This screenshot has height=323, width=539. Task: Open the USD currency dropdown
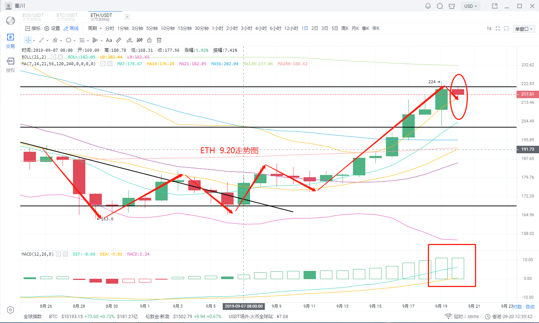[471, 6]
